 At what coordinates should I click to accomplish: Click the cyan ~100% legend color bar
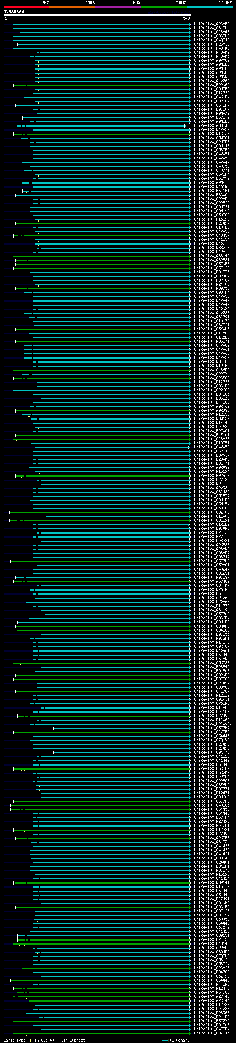click(x=210, y=7)
